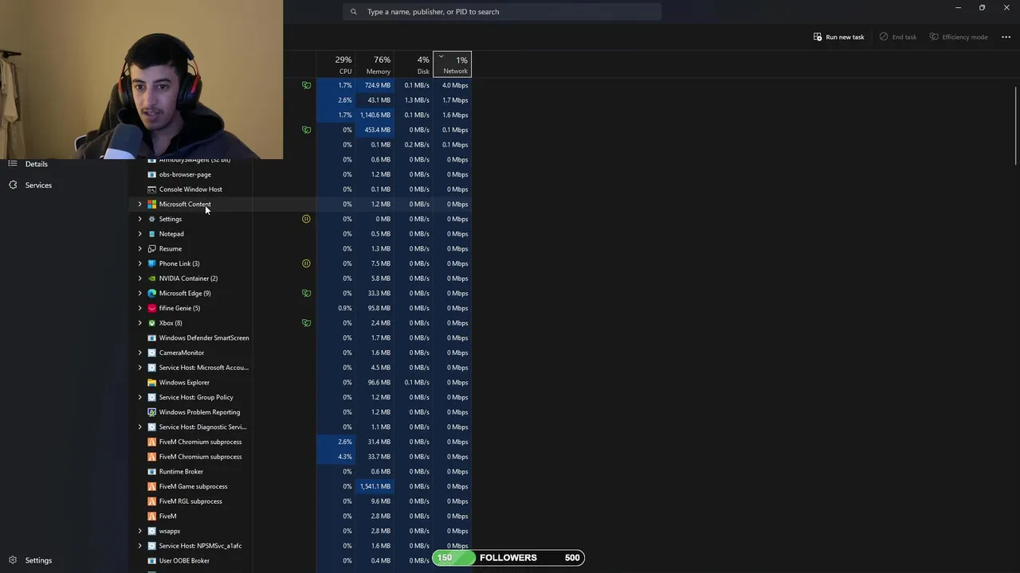Click the process search input field
The height and width of the screenshot is (573, 1020).
click(x=502, y=12)
